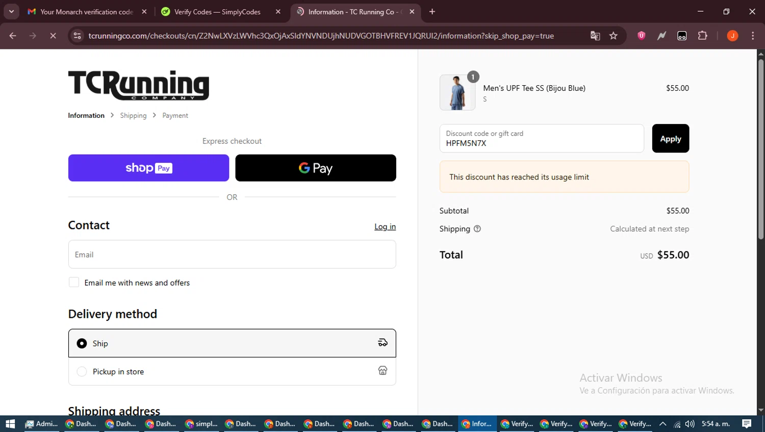Stop the page loading with the X button
Viewport: 765px width, 432px height.
point(53,36)
